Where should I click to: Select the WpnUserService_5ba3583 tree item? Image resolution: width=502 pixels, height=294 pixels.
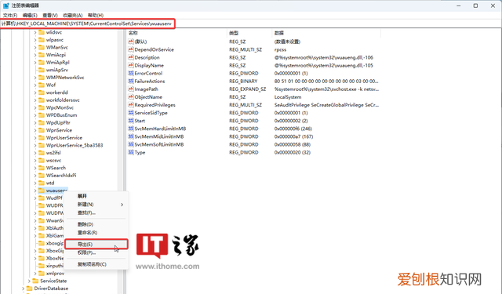75,145
